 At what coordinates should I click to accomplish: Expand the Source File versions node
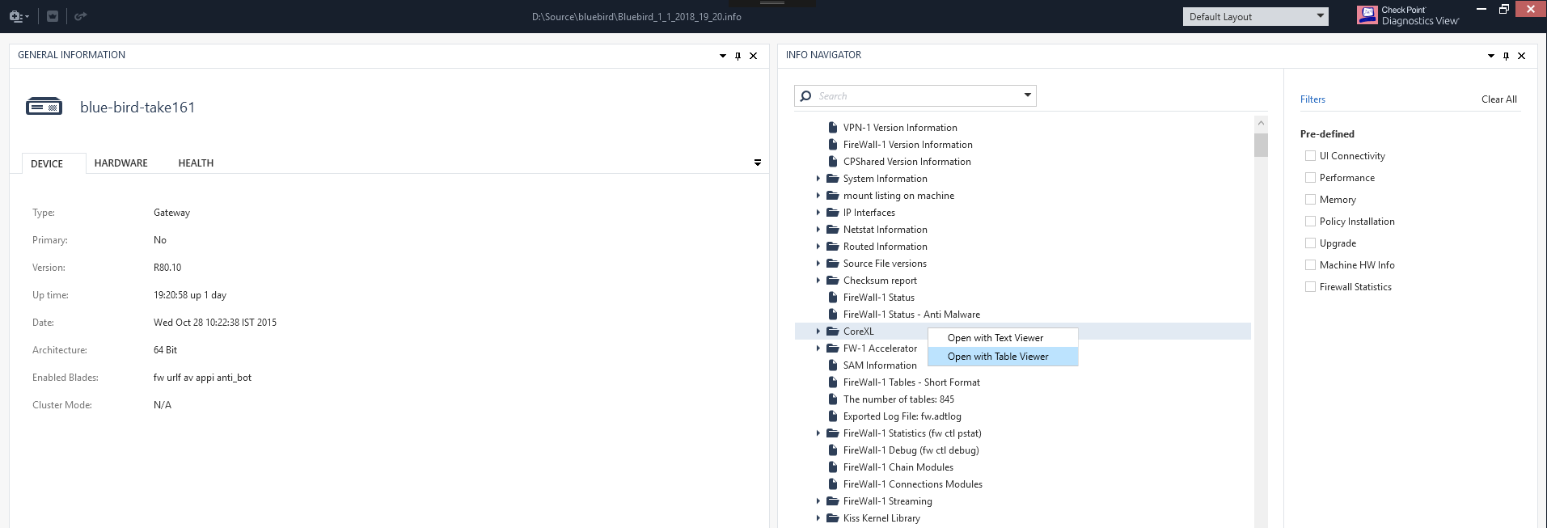[x=818, y=264]
